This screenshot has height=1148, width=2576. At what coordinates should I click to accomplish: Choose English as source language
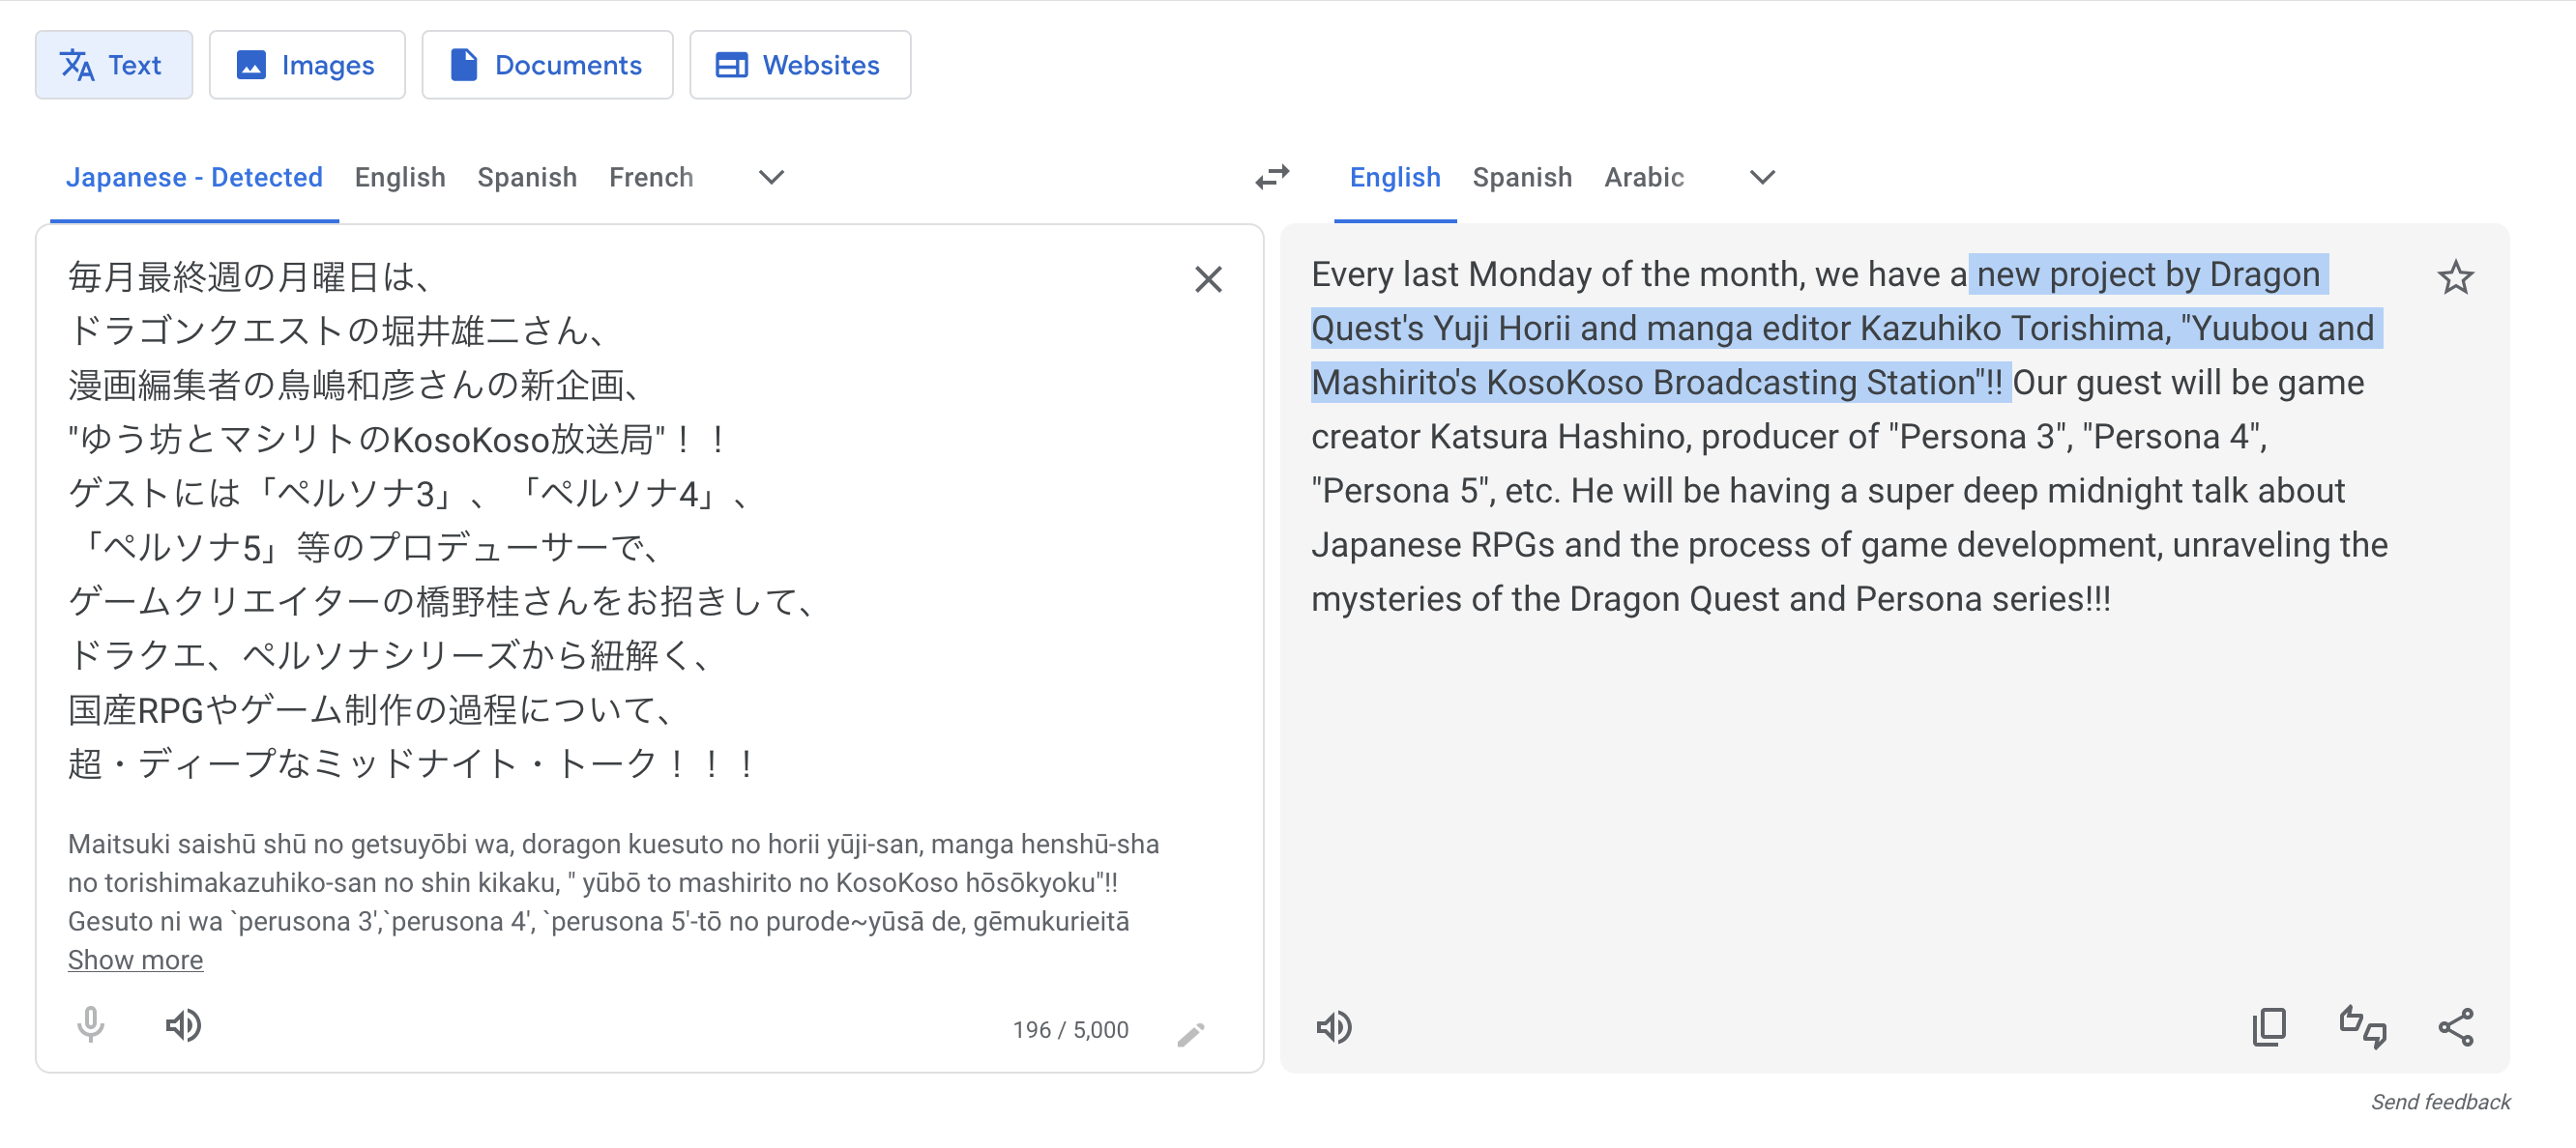coord(400,177)
